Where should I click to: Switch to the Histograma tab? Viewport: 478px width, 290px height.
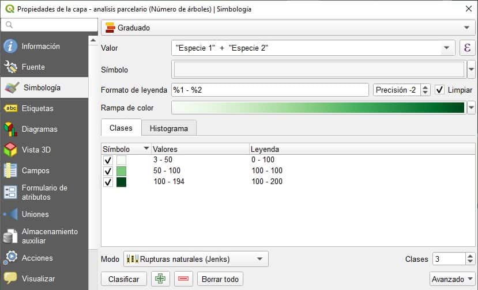pos(169,128)
